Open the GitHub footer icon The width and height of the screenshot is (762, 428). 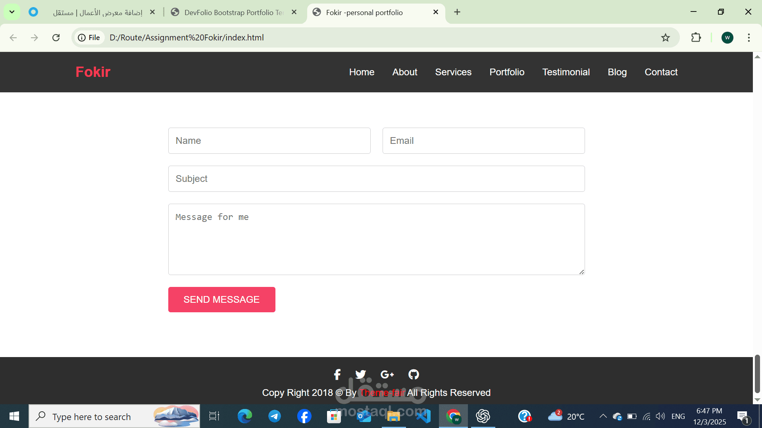point(414,374)
